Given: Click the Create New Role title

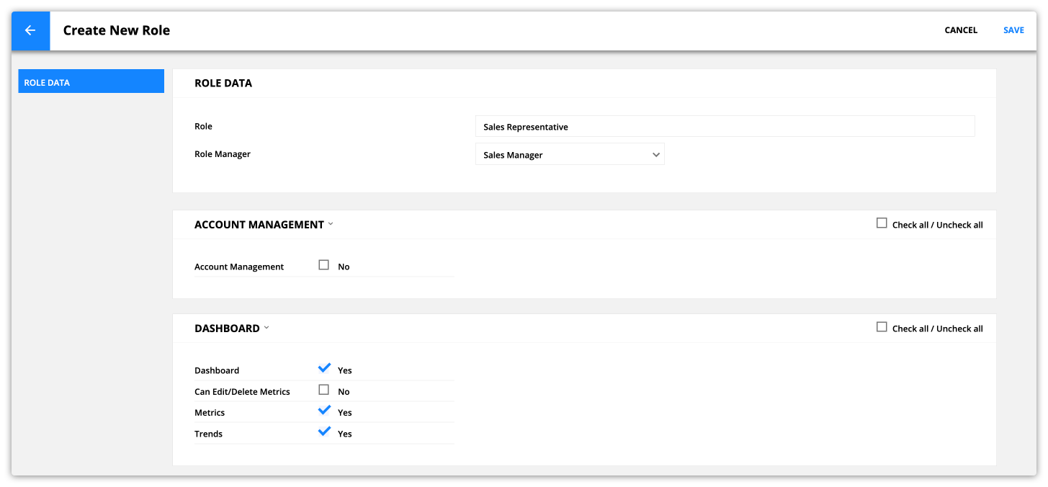Looking at the screenshot, I should [117, 30].
